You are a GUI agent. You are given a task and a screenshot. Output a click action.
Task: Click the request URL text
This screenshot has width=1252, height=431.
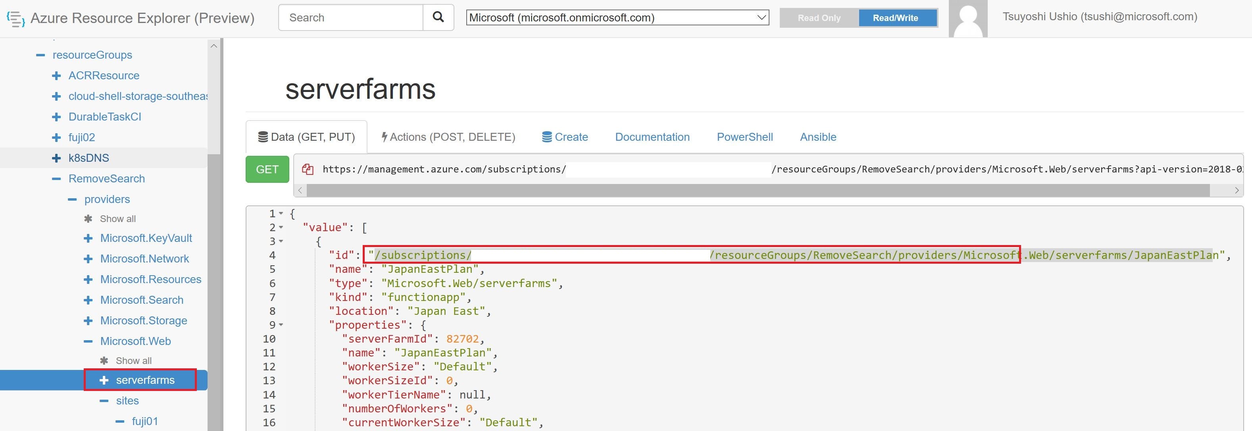click(783, 169)
